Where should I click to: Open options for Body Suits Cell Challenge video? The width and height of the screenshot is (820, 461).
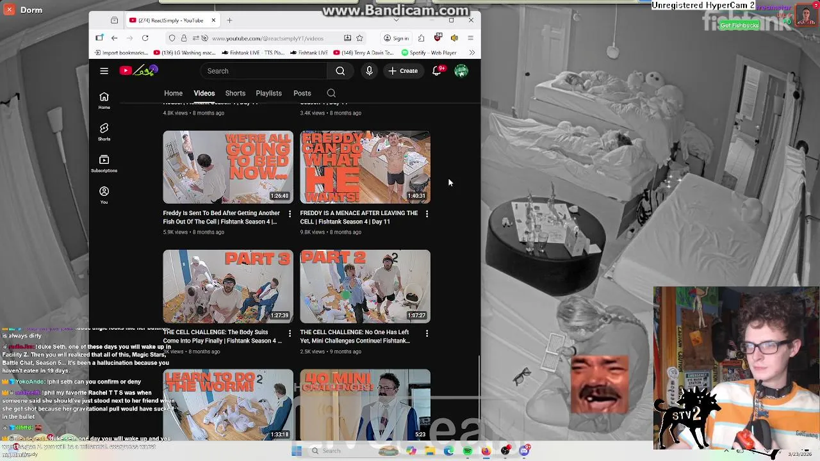coord(290,333)
